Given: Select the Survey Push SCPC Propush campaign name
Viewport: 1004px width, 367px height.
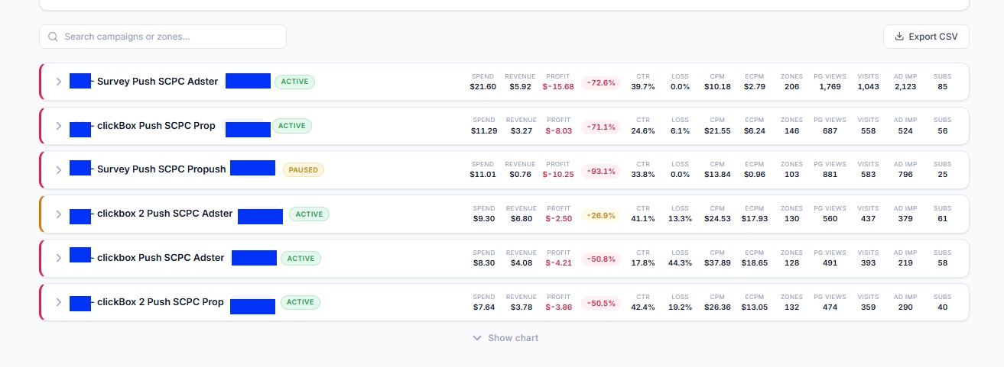Looking at the screenshot, I should (x=161, y=169).
